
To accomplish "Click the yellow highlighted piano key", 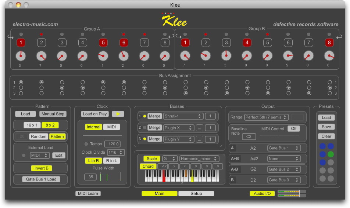I will point(192,176).
